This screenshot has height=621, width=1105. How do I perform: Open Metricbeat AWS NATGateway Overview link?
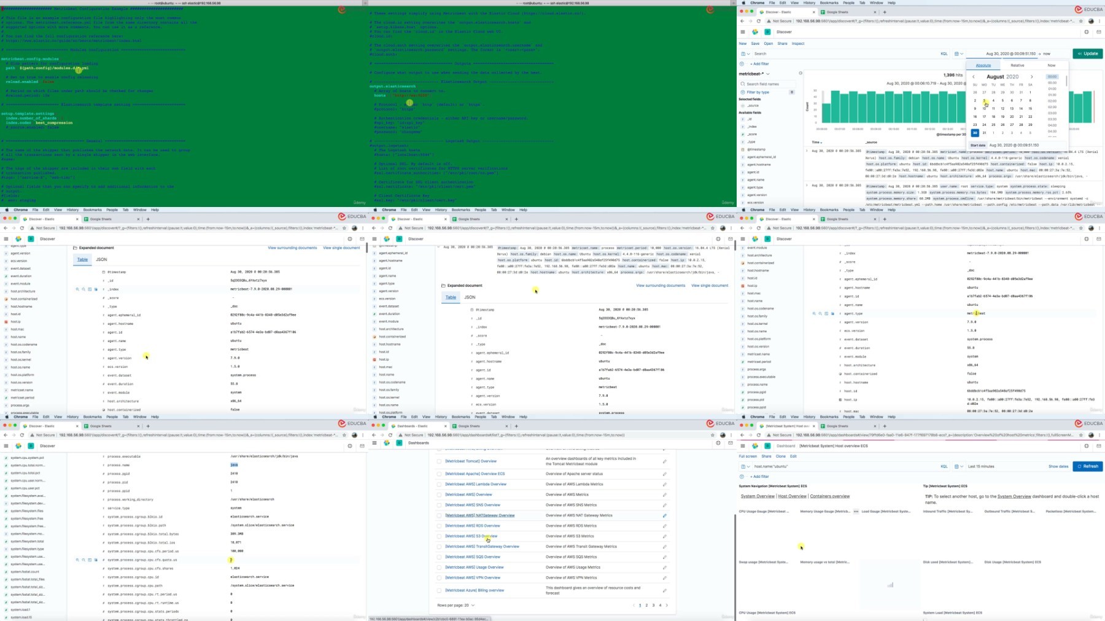point(480,515)
